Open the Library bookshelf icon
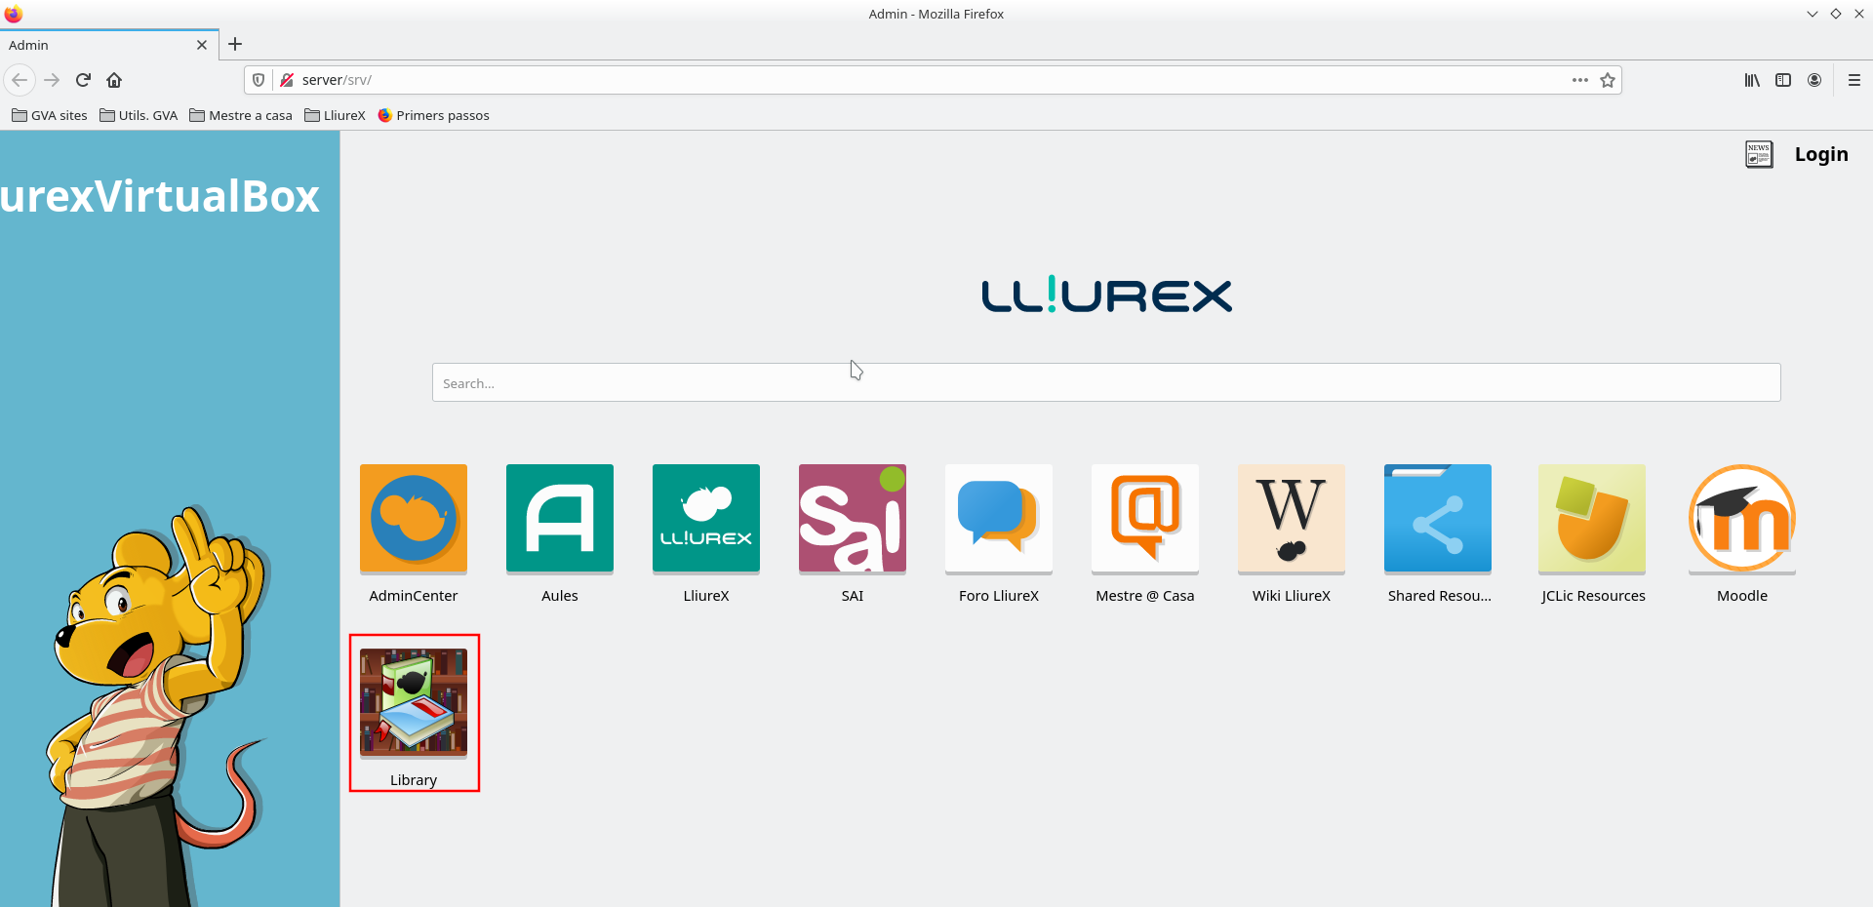 click(413, 702)
